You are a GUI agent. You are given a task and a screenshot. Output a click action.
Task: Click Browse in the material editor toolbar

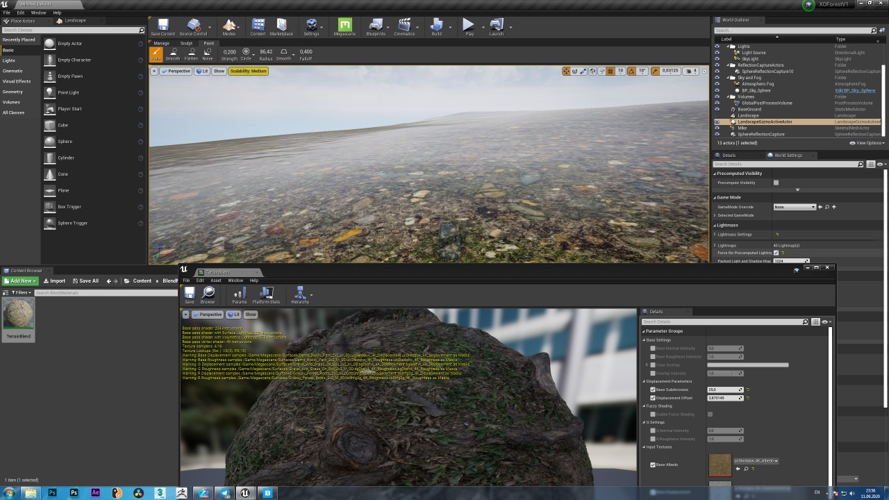click(208, 295)
